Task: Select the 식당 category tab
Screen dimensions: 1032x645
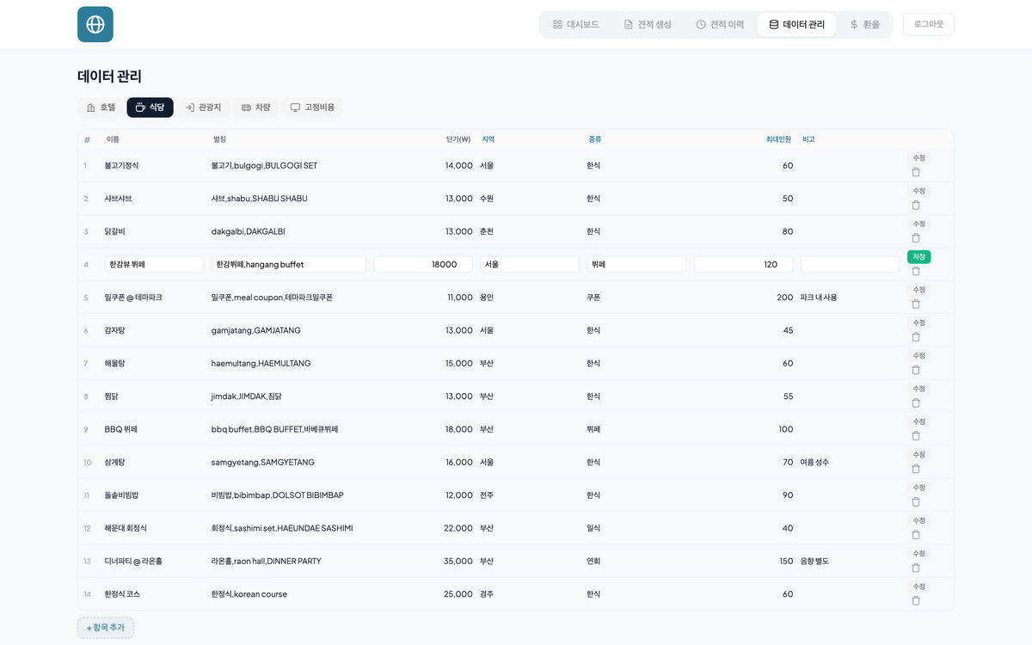Action: (x=150, y=107)
